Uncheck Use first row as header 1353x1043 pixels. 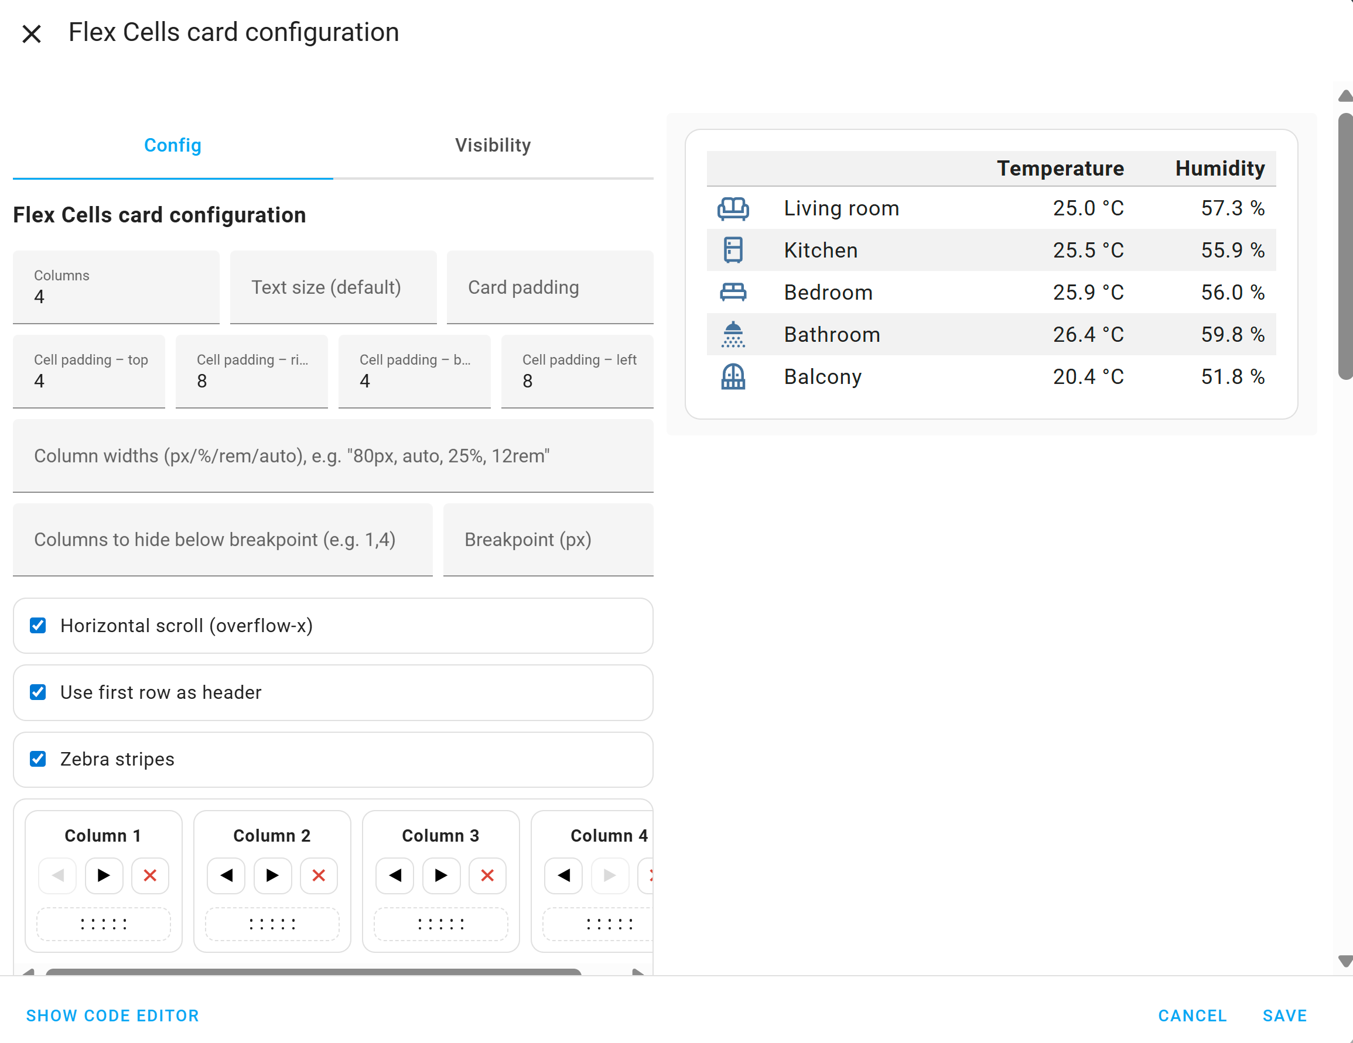click(38, 692)
